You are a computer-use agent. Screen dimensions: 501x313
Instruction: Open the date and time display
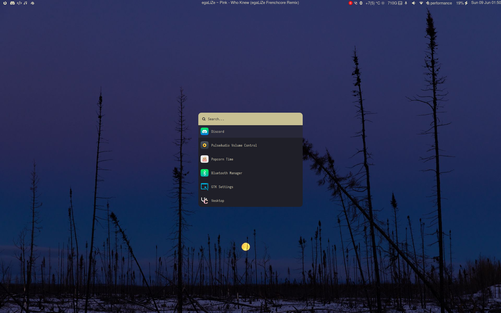[486, 3]
